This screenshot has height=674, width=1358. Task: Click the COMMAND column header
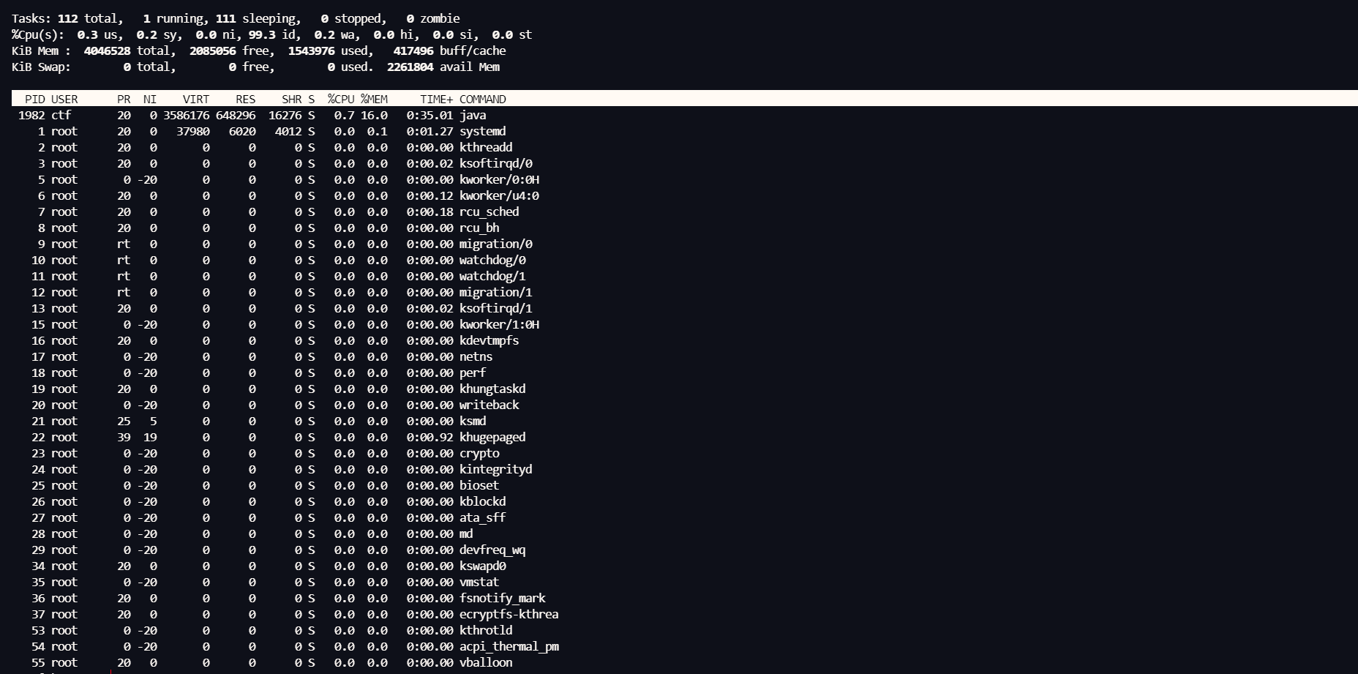[482, 99]
